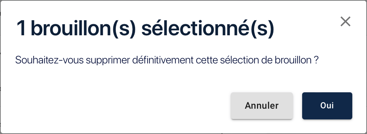Close the "brouillon(s) sélectionné(s)" modal with X
Viewport: 367px width, 134px height.
[345, 21]
